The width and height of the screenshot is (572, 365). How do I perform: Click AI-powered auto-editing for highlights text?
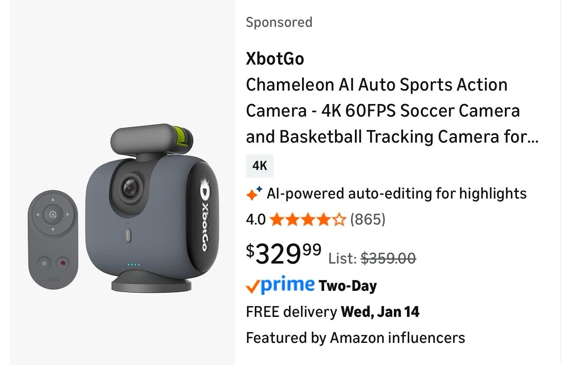(x=396, y=193)
